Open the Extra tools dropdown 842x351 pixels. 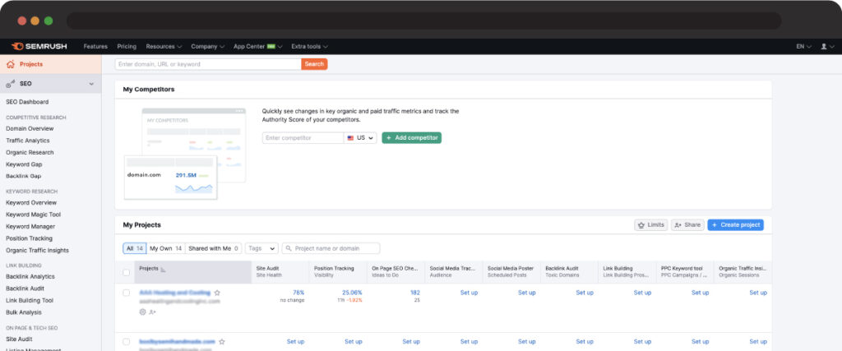click(x=310, y=47)
